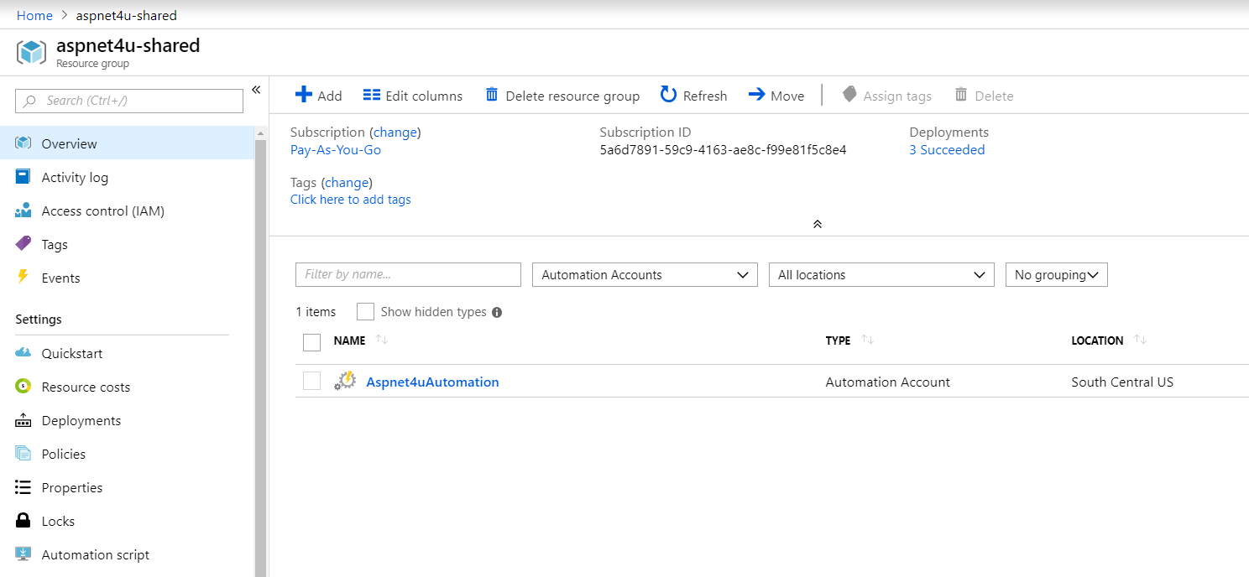The image size is (1249, 577).
Task: Open the Pay-As-You-Go subscription link
Action: tap(336, 150)
